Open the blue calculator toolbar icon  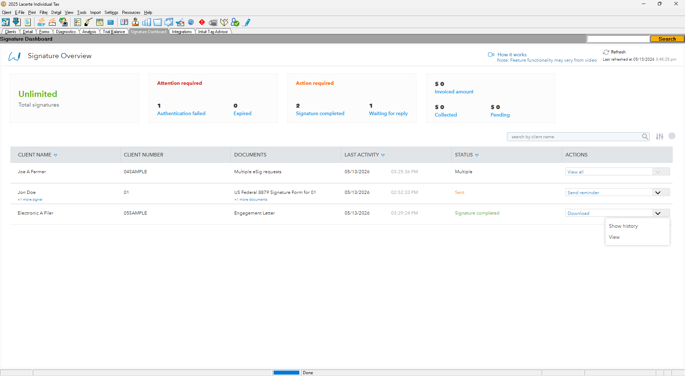coord(111,22)
